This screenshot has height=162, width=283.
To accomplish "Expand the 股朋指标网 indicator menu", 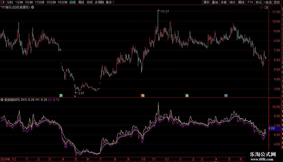I will click(x=2, y=100).
